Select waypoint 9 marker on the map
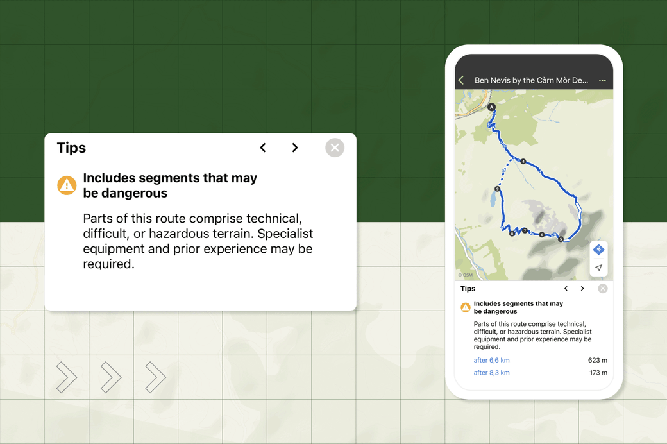Image resolution: width=667 pixels, height=444 pixels. coord(497,189)
